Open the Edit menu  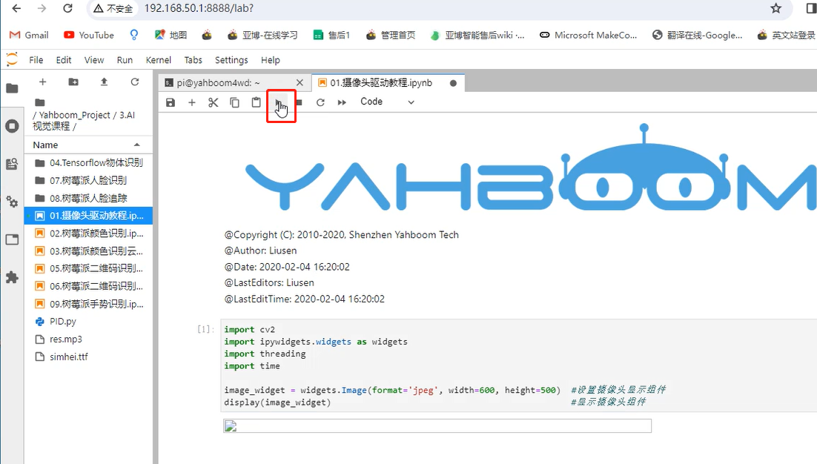point(64,60)
